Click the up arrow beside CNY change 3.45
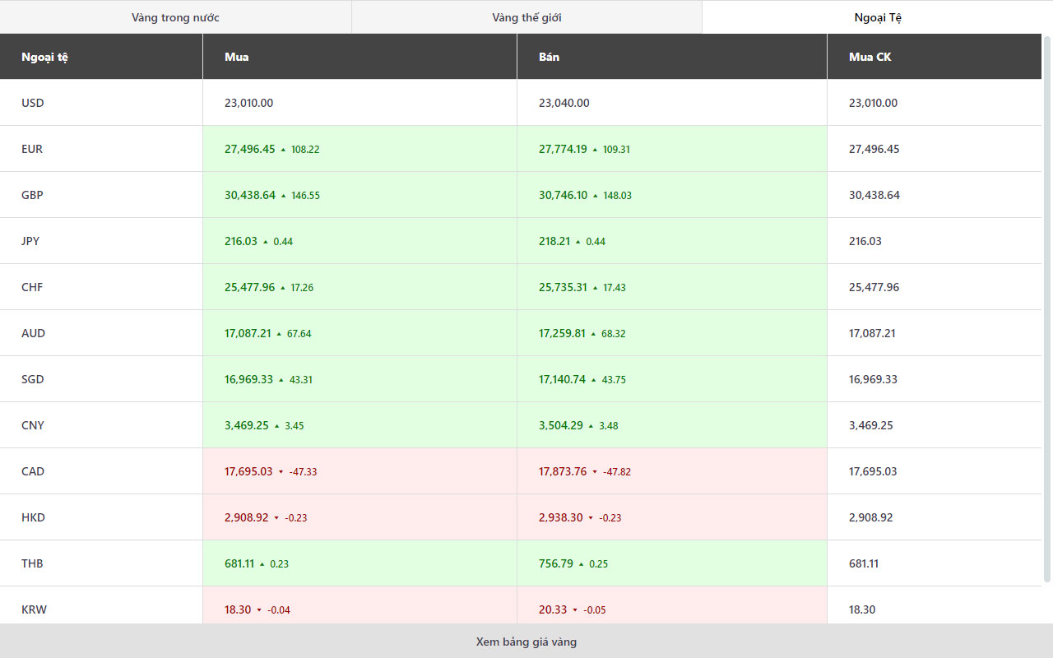This screenshot has height=658, width=1053. [x=276, y=426]
